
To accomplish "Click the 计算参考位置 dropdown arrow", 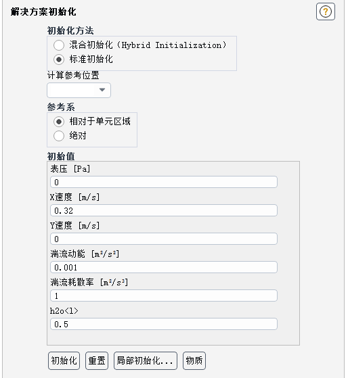I will coord(102,90).
